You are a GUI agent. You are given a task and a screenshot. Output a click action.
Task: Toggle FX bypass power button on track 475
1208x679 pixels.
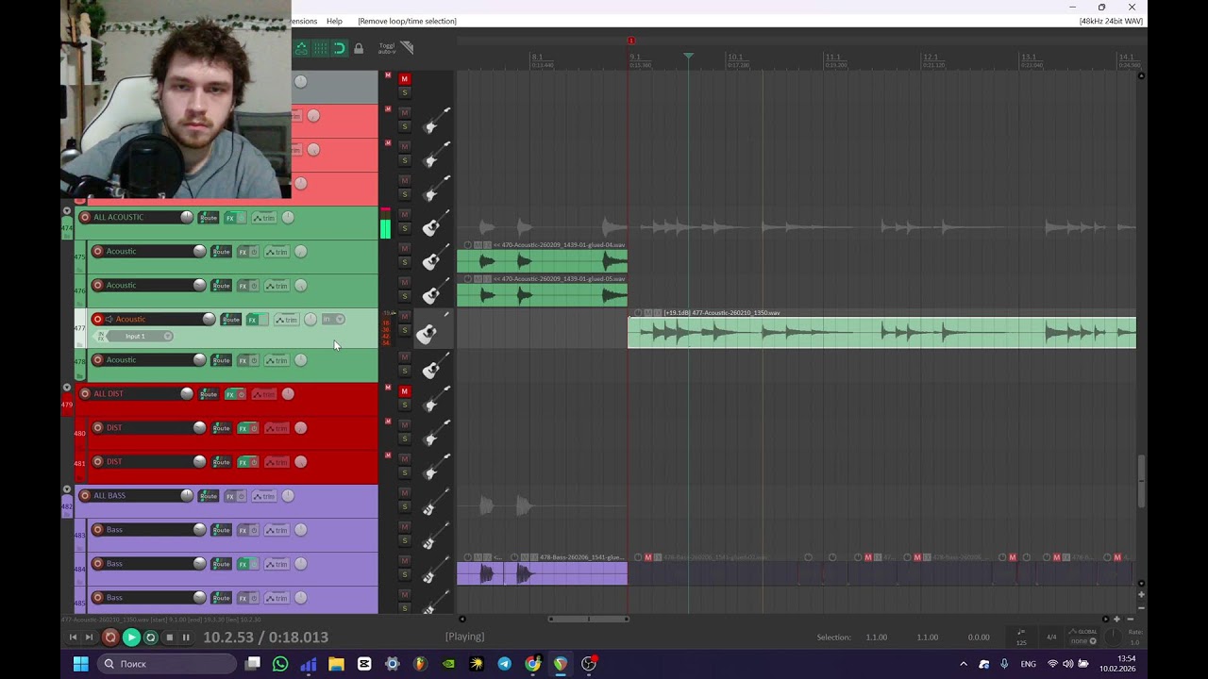tap(254, 252)
